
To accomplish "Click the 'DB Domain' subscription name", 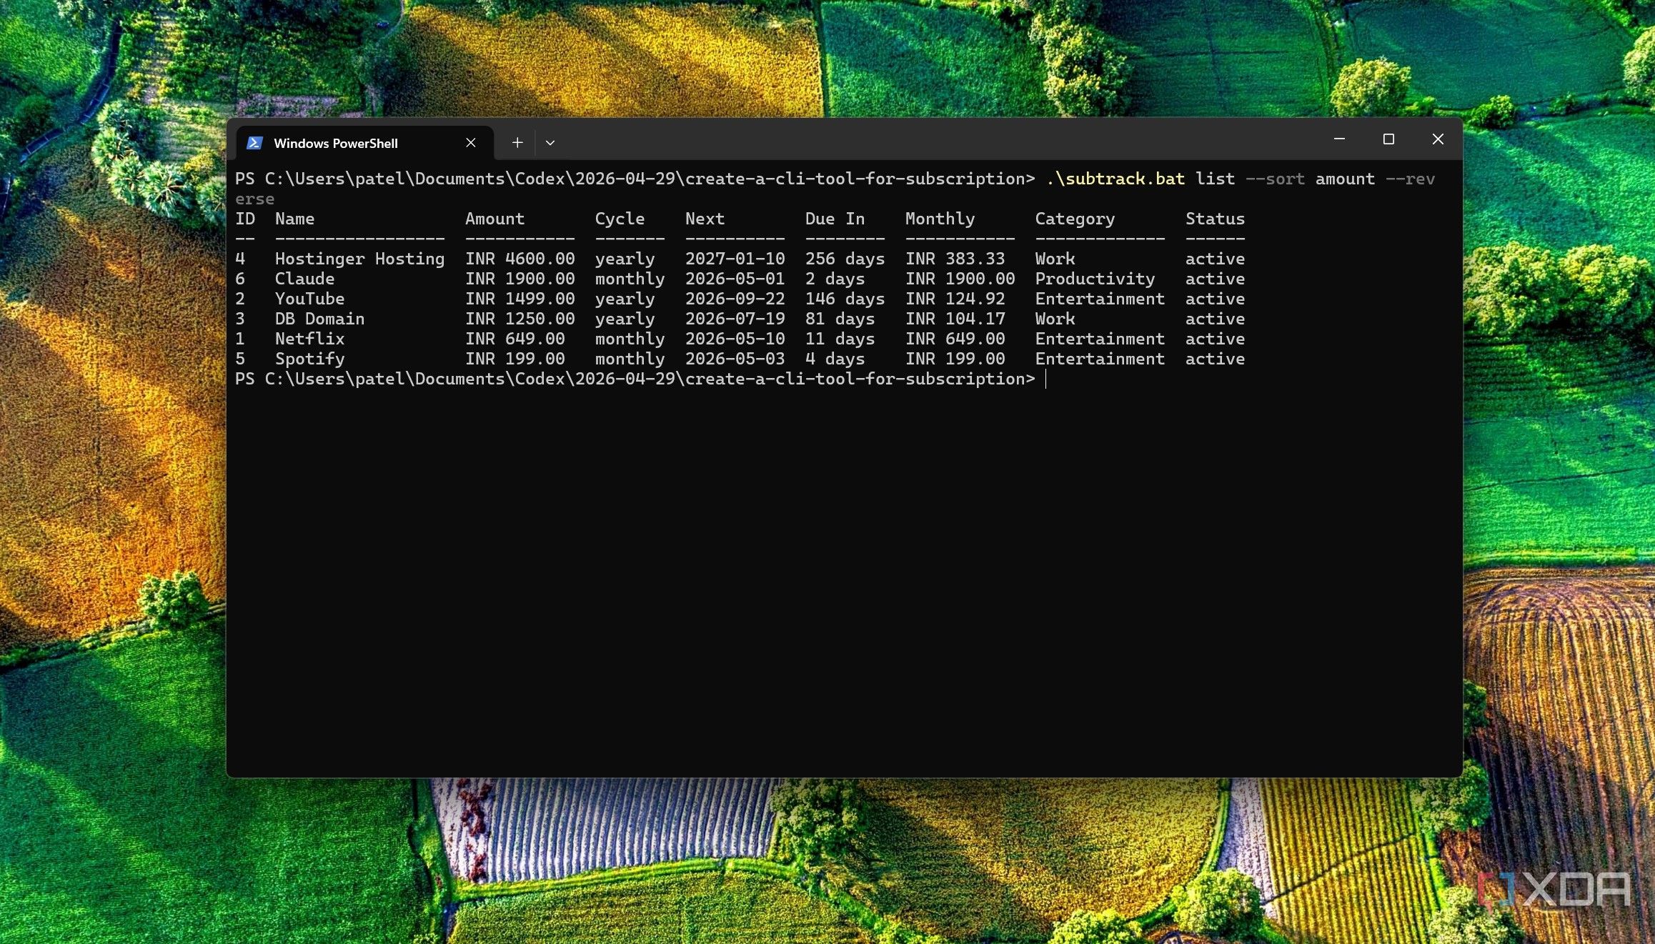I will coord(319,319).
